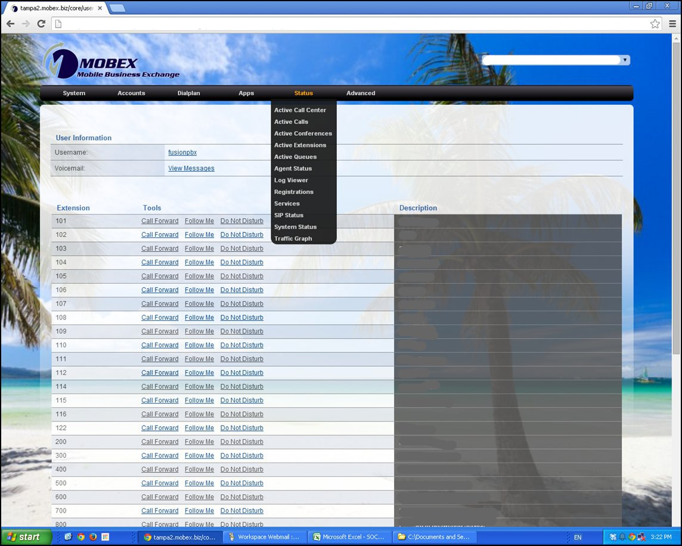Toggle Do Not Disturb for extension 500
The width and height of the screenshot is (682, 546).
[x=242, y=483]
